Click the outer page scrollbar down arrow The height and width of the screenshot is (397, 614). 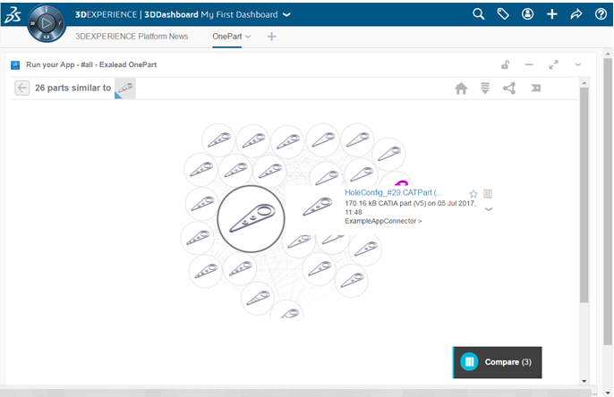(608, 393)
